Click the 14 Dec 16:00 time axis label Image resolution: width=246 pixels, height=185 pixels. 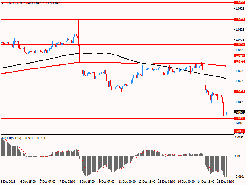tap(206, 181)
